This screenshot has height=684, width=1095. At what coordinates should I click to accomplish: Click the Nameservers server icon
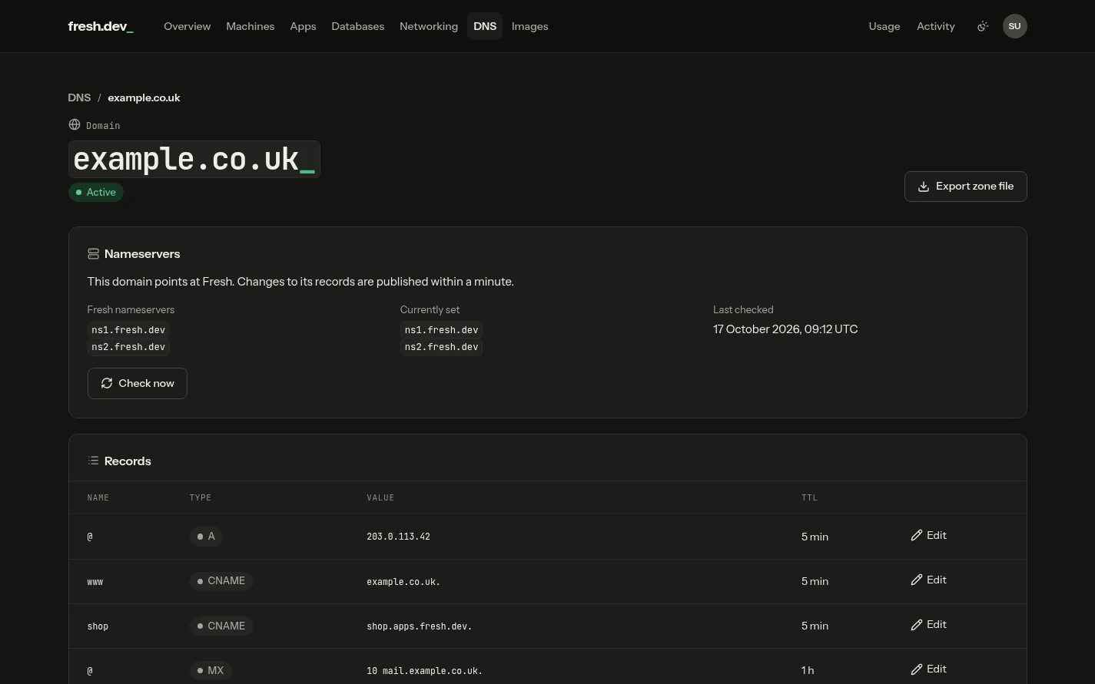pyautogui.click(x=93, y=253)
